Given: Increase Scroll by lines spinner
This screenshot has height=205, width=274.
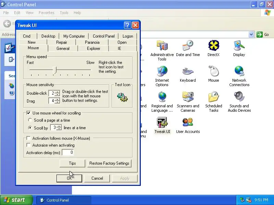Looking at the screenshot, I should tap(59, 126).
